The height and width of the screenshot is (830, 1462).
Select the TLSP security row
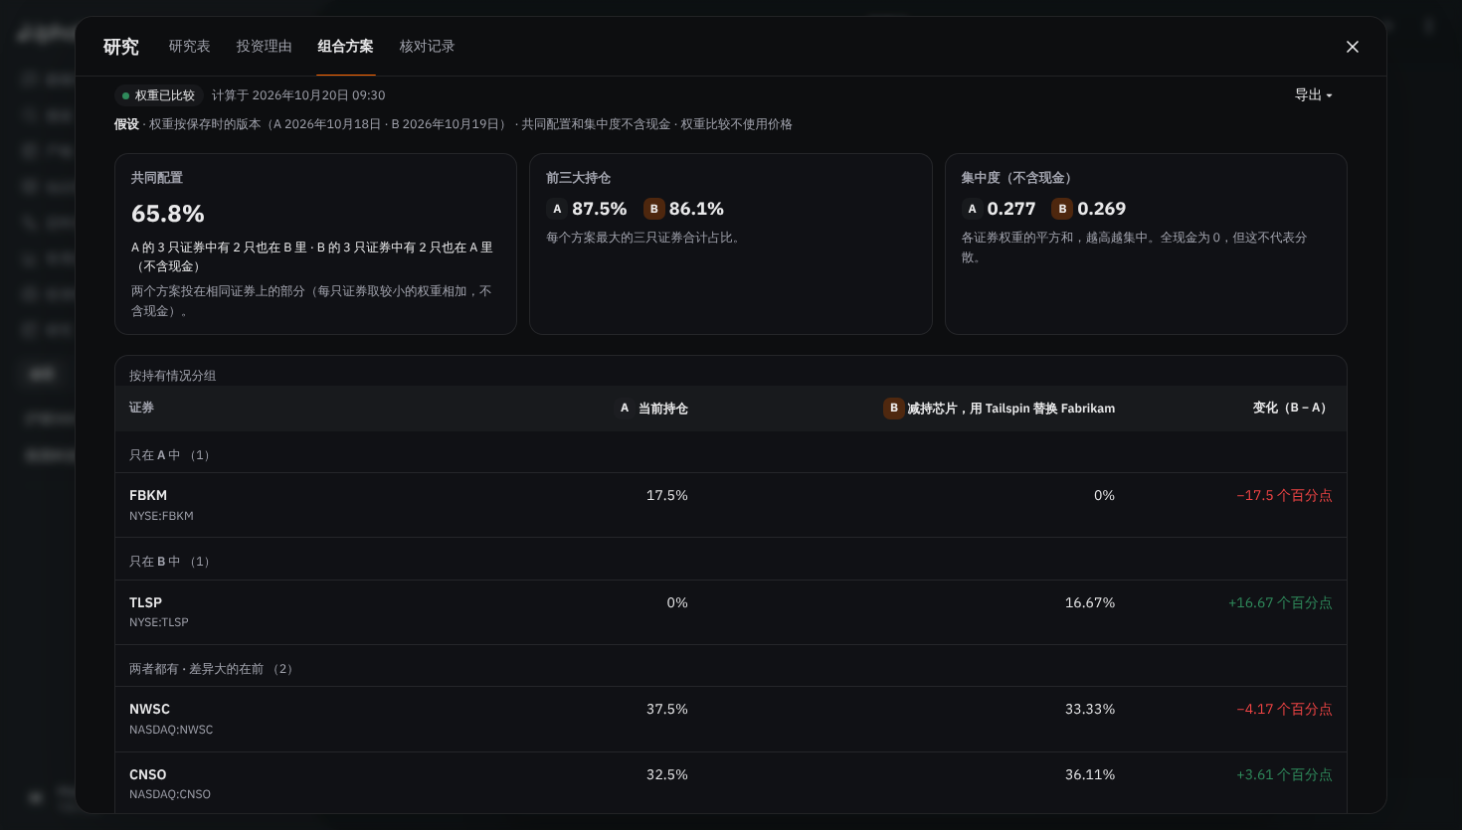click(x=731, y=612)
